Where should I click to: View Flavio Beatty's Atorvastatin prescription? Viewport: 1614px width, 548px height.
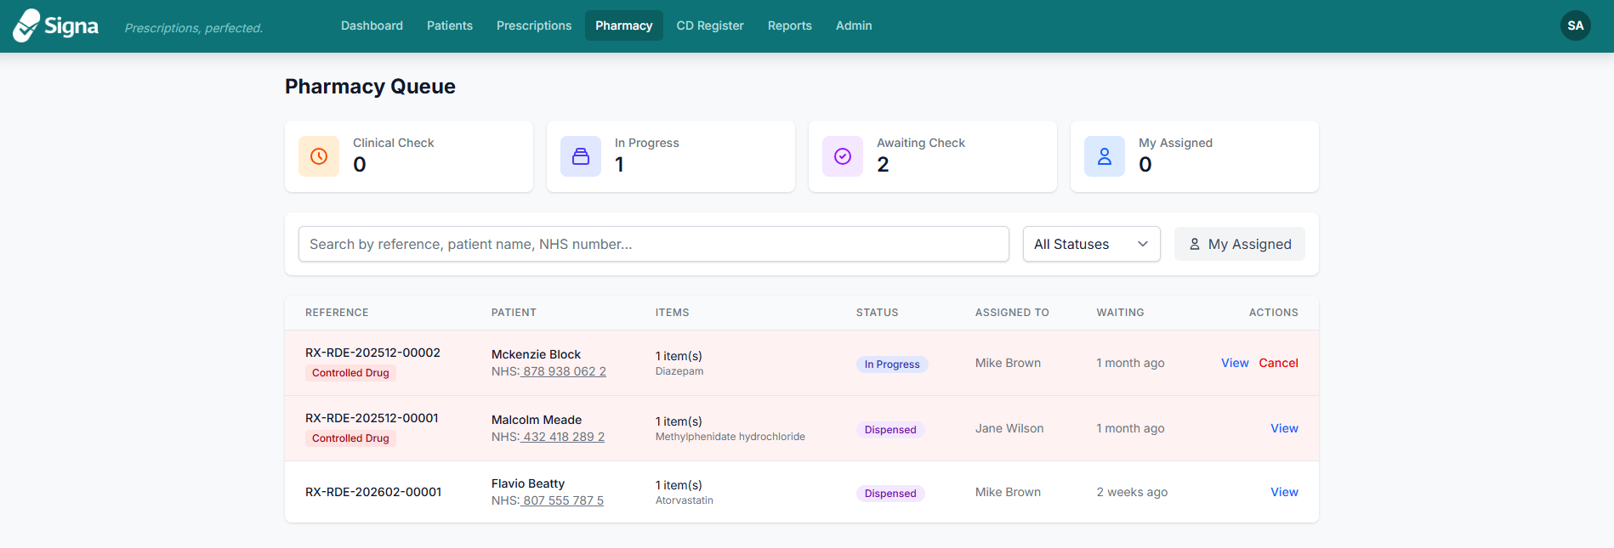click(x=1284, y=492)
